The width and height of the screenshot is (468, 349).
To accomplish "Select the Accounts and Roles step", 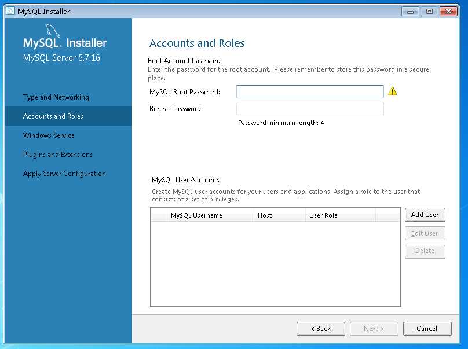I will 68,116.
